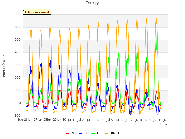Toggle the G series in the legend
This screenshot has height=139, width=185.
click(70, 133)
